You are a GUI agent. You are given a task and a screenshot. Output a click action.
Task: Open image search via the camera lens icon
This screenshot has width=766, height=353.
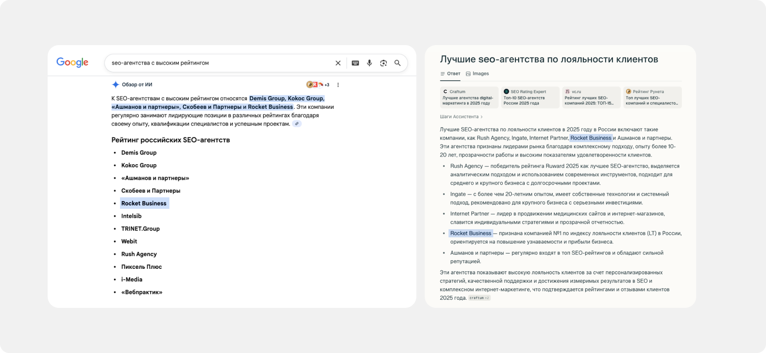tap(383, 63)
